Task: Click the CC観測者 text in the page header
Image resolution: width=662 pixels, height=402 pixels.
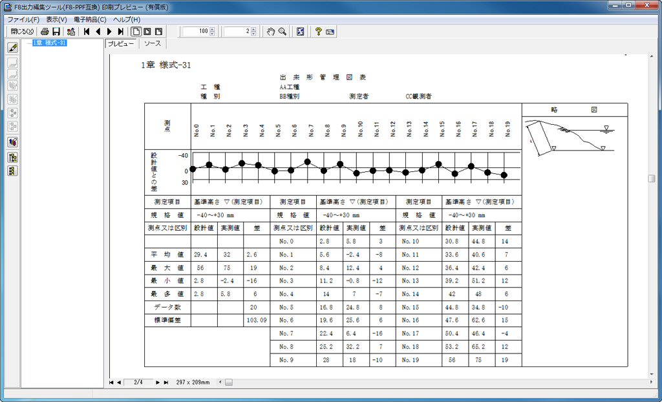Action: click(418, 97)
